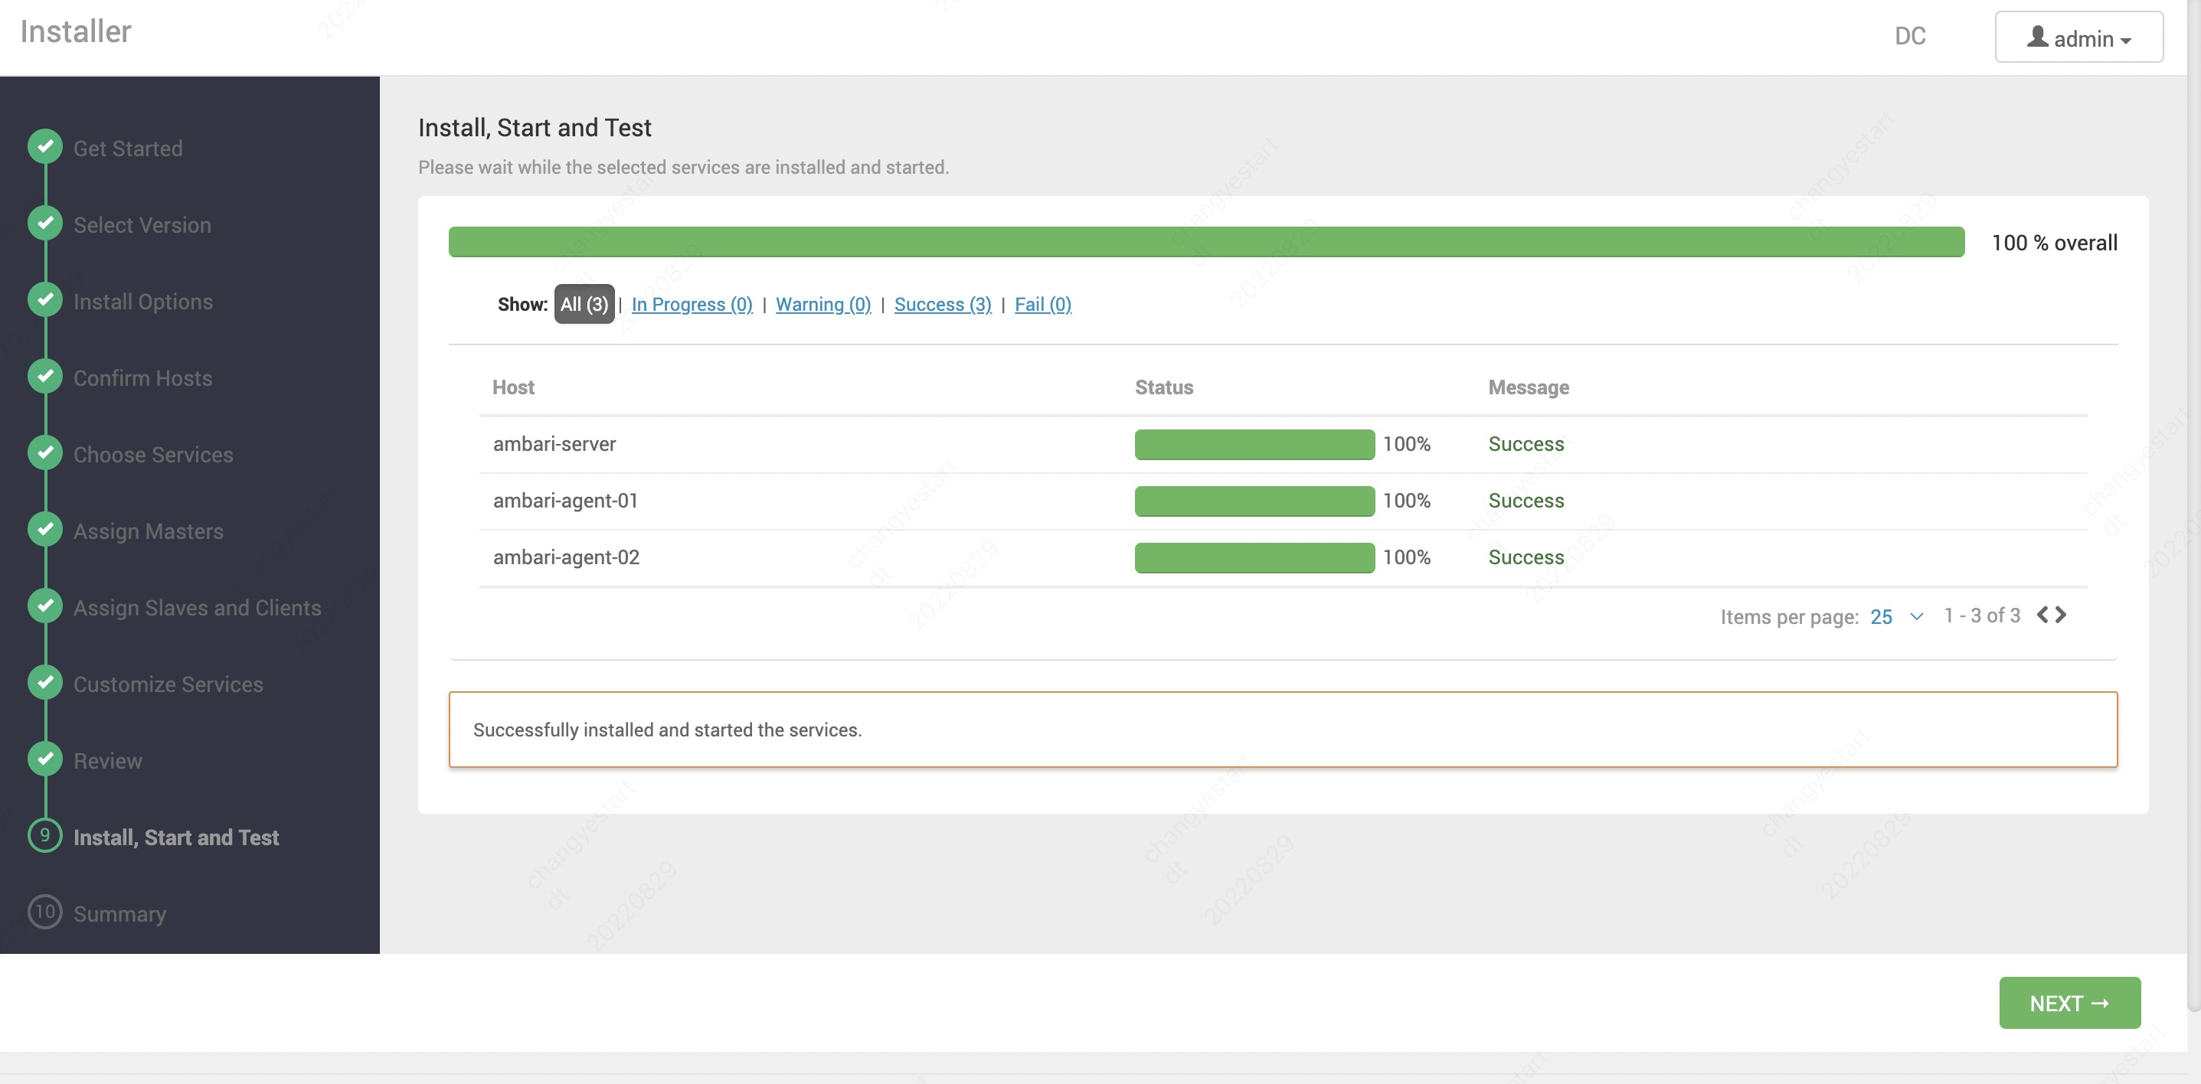
Task: Click the Confirm Hosts checkmark icon
Action: point(45,377)
